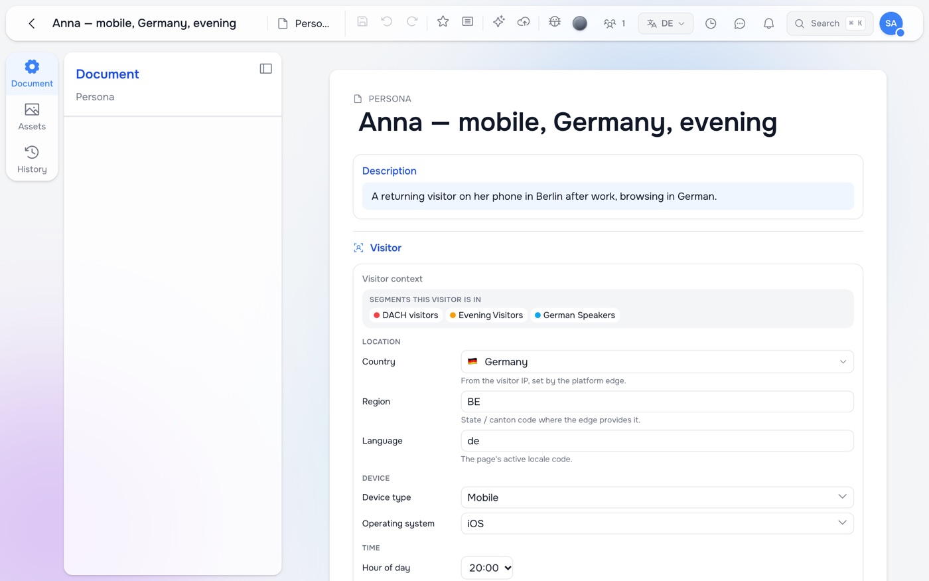Open the Country dropdown showing Germany

point(657,362)
